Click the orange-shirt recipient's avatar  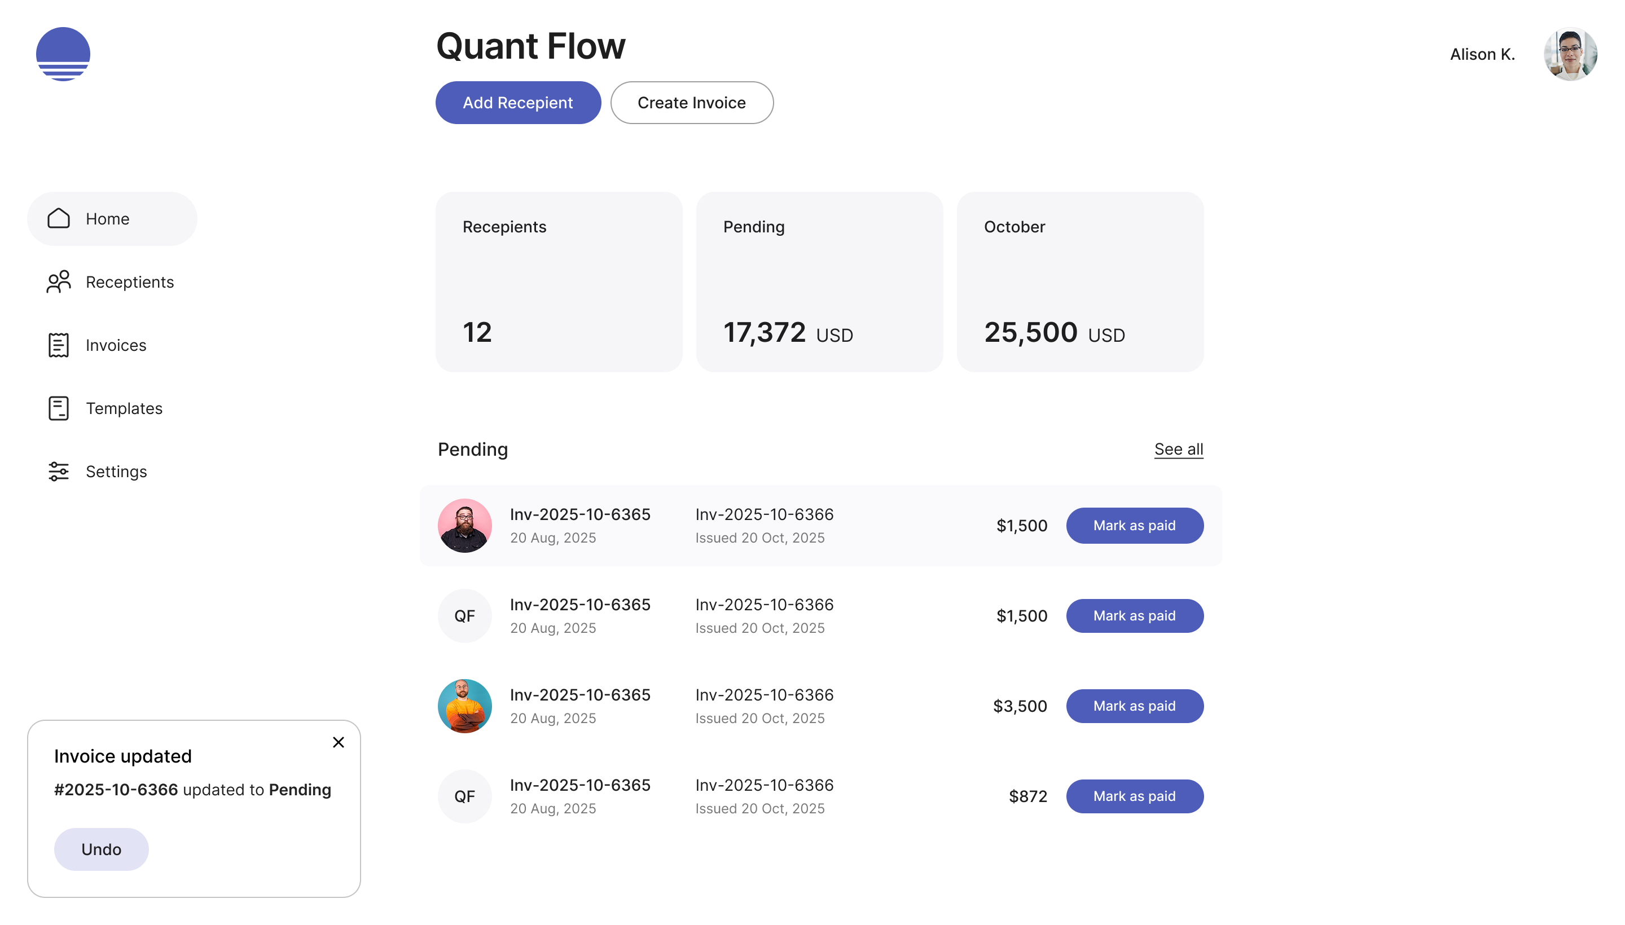click(464, 706)
